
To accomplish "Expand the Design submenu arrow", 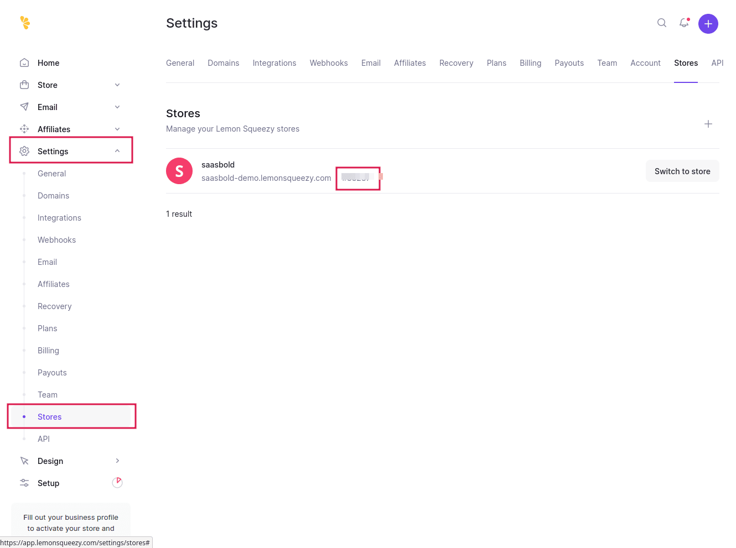I will pos(117,461).
